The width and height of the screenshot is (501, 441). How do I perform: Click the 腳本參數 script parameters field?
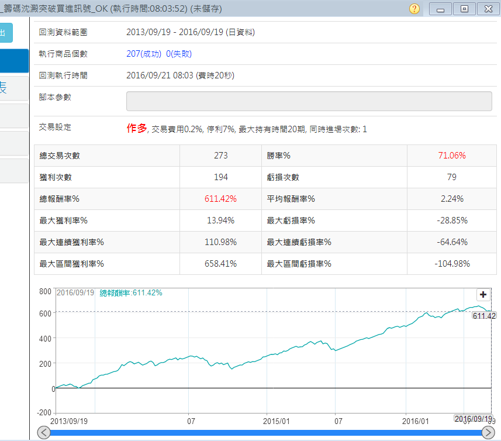pyautogui.click(x=313, y=101)
